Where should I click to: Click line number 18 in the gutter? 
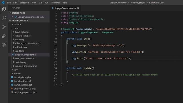55,68
